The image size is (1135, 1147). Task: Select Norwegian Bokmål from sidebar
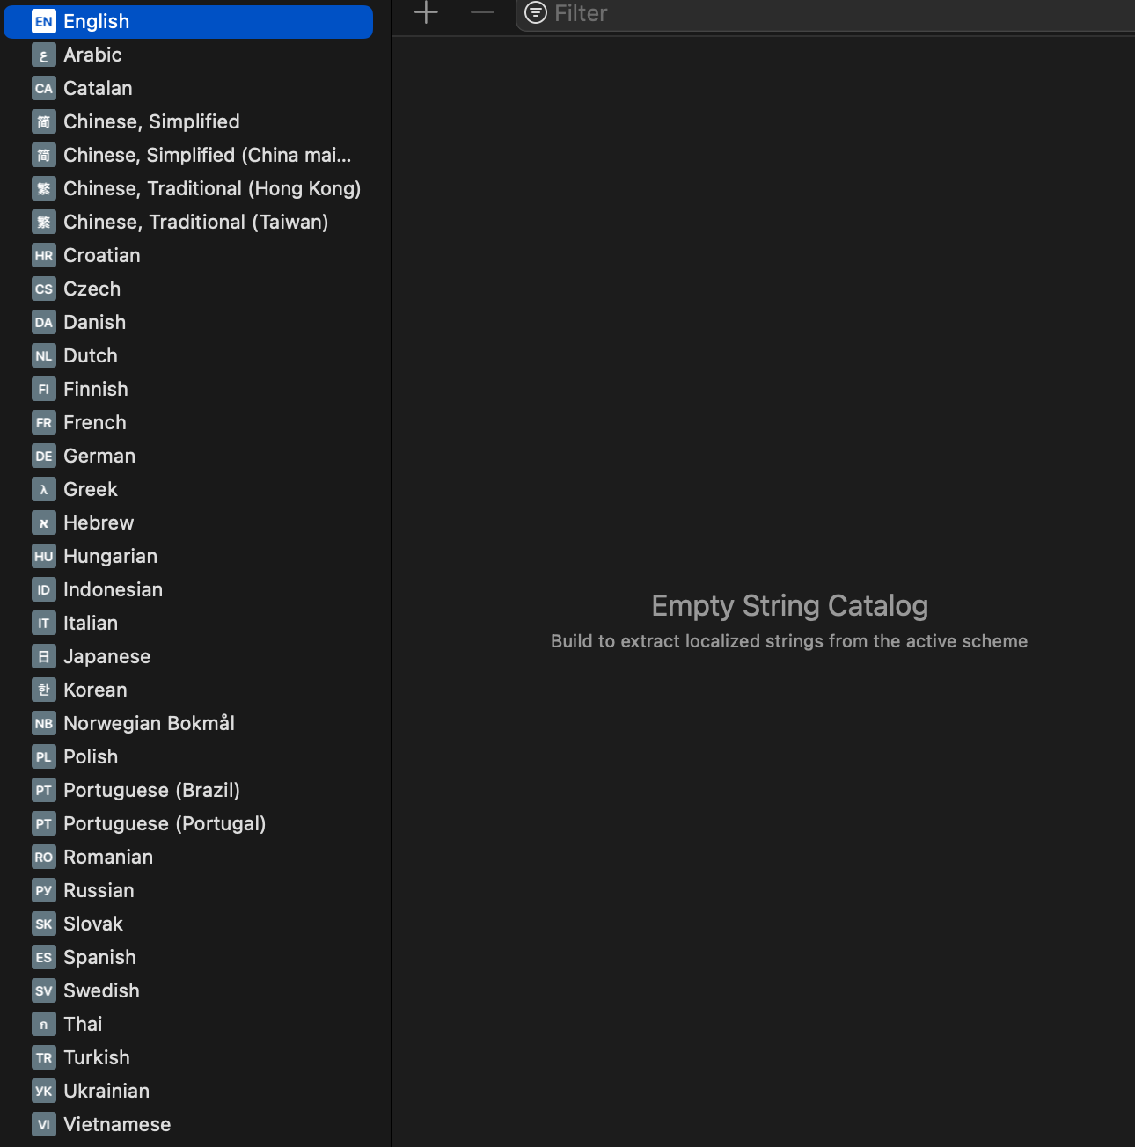149,724
